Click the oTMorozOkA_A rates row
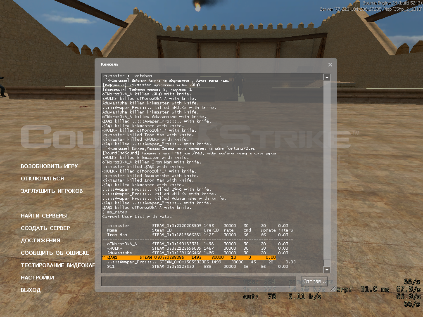Image resolution: width=423 pixels, height=317 pixels. point(198,244)
